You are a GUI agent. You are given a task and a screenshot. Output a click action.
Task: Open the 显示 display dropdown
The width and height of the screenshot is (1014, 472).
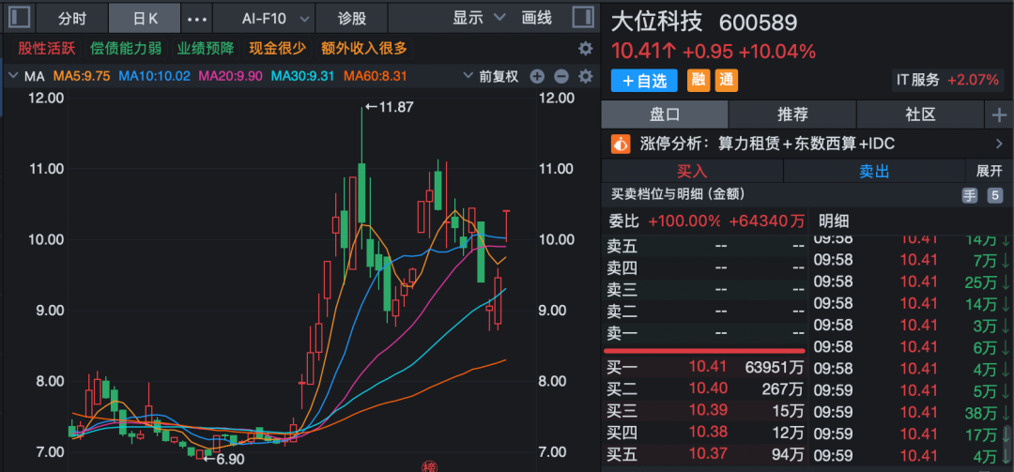(x=479, y=18)
